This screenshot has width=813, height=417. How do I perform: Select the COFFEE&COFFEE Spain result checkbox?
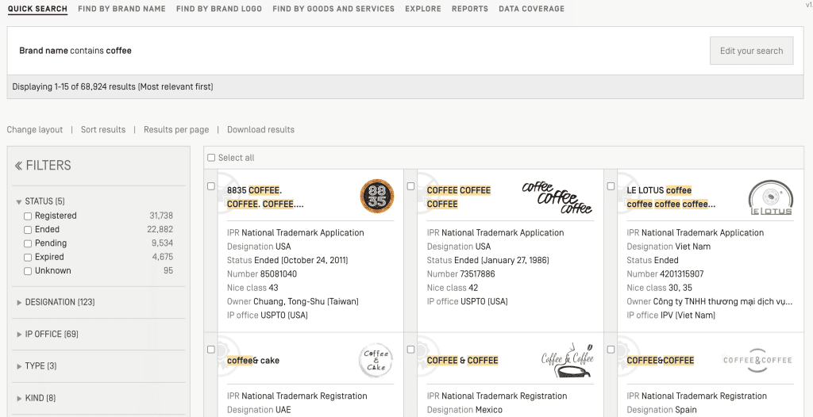tap(611, 350)
